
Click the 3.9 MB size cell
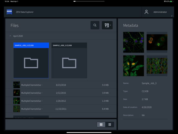coord(105,93)
